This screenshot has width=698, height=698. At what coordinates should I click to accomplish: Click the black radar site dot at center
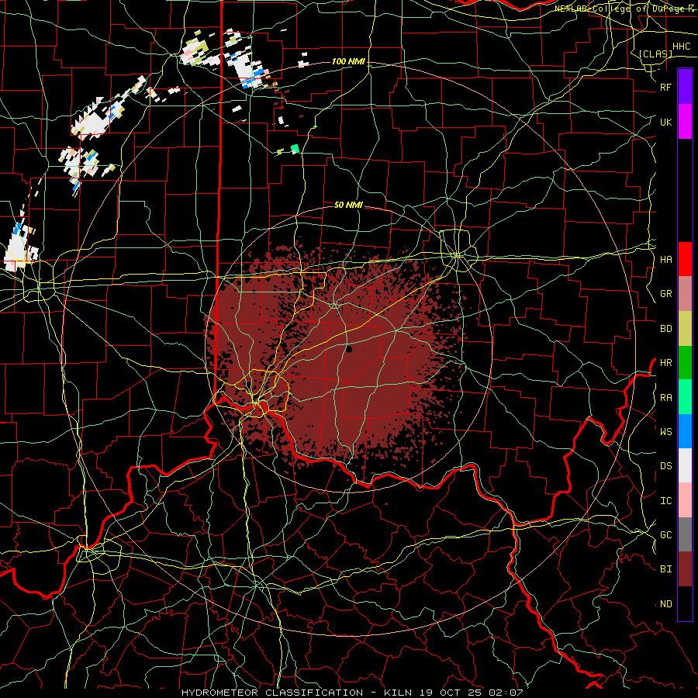[x=349, y=350]
